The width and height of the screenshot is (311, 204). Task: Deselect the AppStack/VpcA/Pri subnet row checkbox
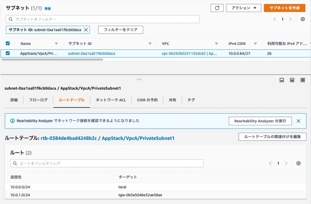tap(7, 53)
